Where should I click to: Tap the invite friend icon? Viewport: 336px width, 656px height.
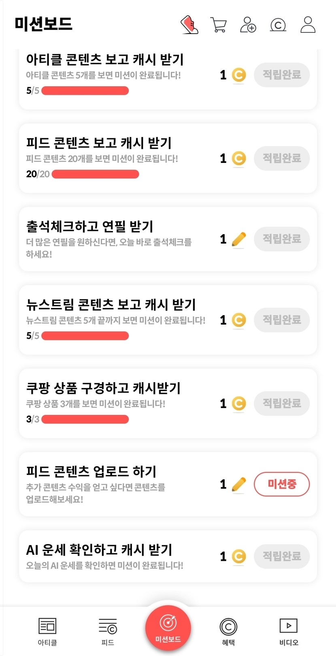coord(248,25)
